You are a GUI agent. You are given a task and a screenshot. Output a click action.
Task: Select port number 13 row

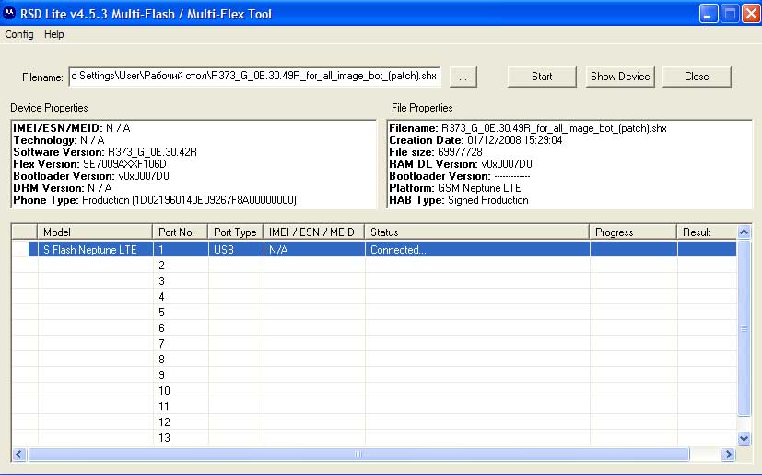pos(374,437)
